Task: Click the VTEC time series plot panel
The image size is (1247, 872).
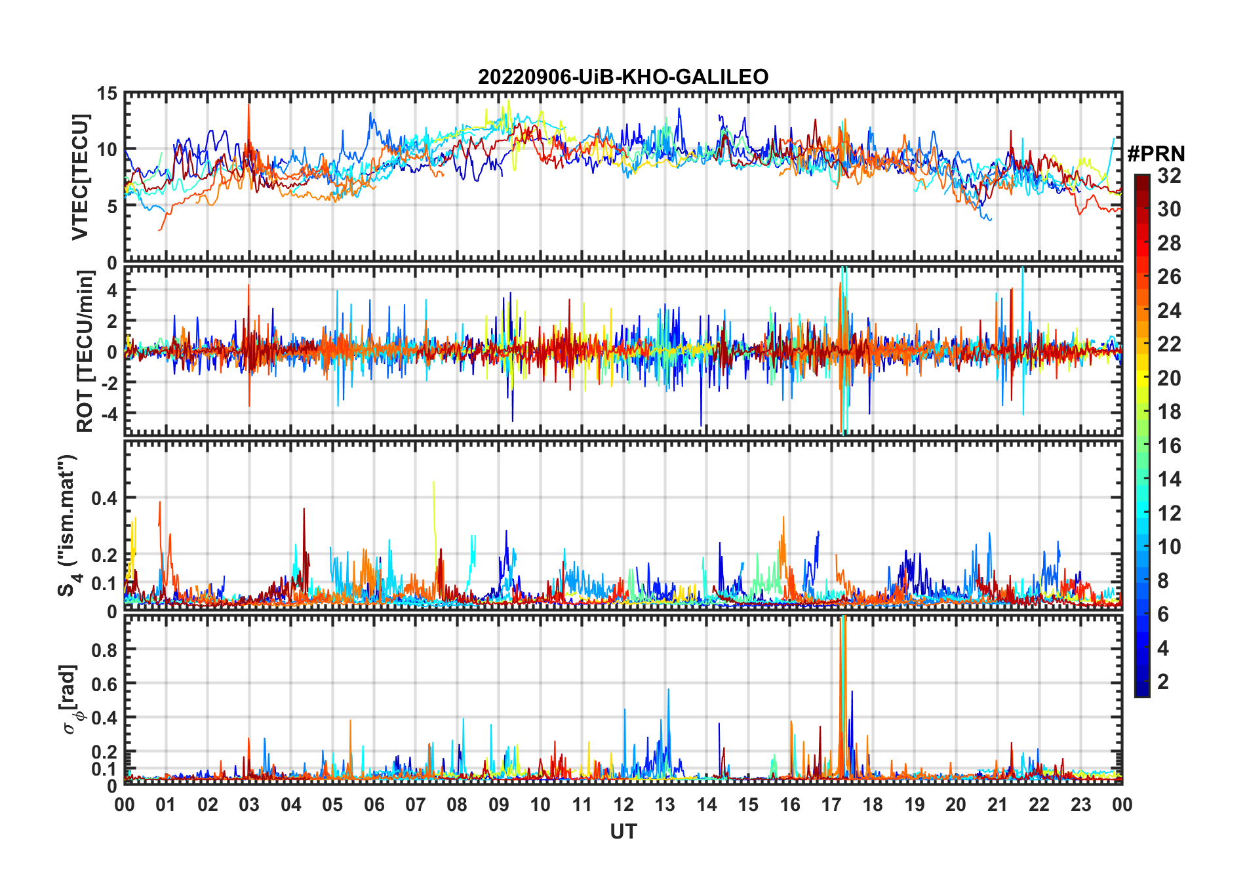Action: 623,177
